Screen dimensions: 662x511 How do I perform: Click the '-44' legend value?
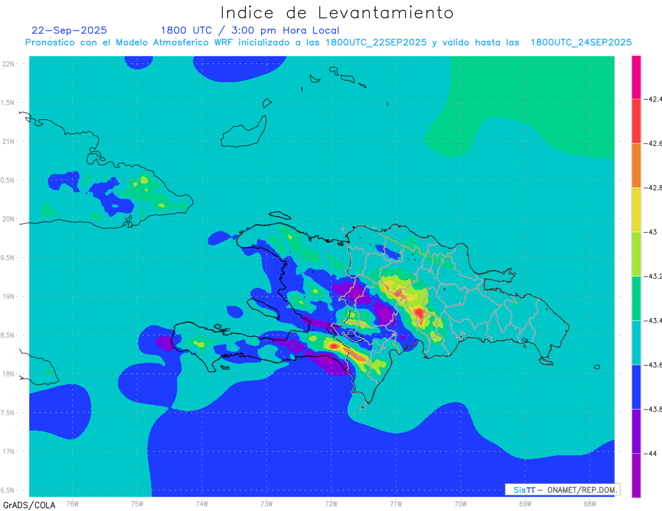tap(650, 453)
